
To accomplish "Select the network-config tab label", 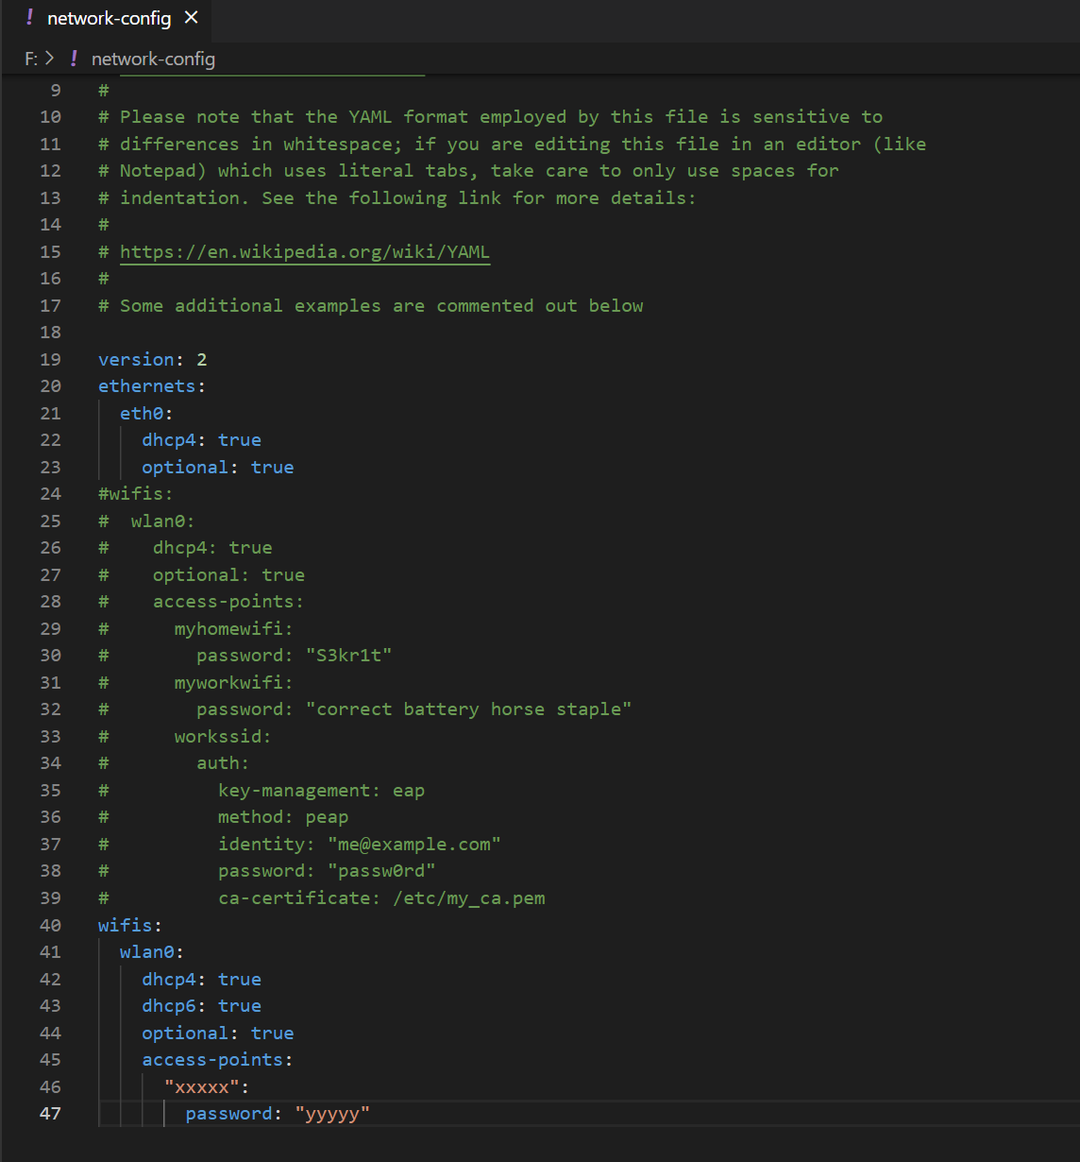I will pos(109,18).
